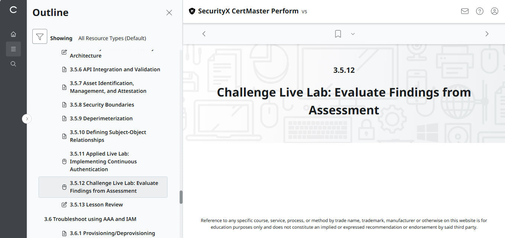Open the filter resource types button
Screen dimensions: 505x238
click(x=40, y=36)
